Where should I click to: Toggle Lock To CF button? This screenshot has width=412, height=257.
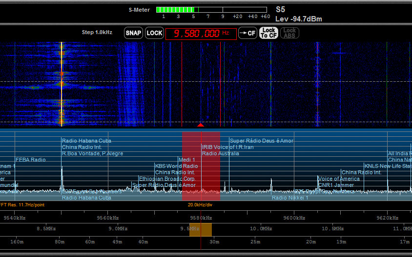coord(268,33)
